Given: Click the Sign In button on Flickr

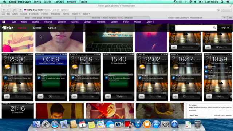Looking at the screenshot, I should pyautogui.click(x=225, y=28).
